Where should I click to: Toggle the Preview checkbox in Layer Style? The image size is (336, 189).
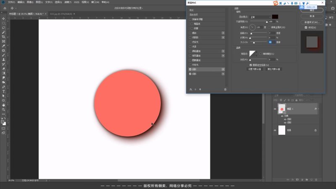coord(306,28)
